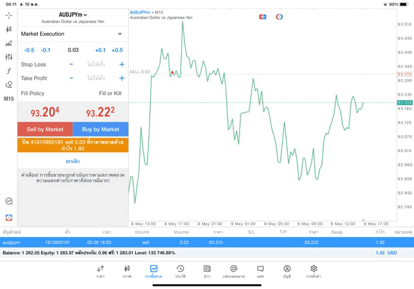Open the Mailbox tab icon
Viewport: 414px width, 289px height.
(x=234, y=272)
